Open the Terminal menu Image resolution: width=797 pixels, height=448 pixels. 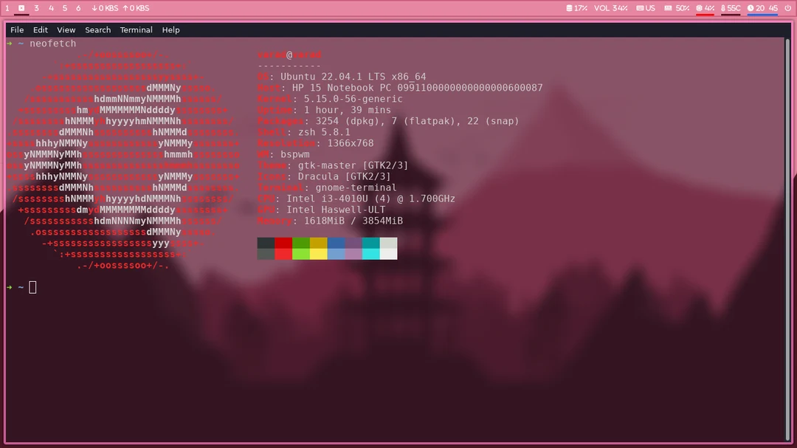pyautogui.click(x=136, y=30)
